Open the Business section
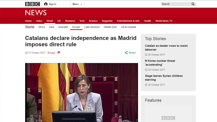 click(x=70, y=21)
